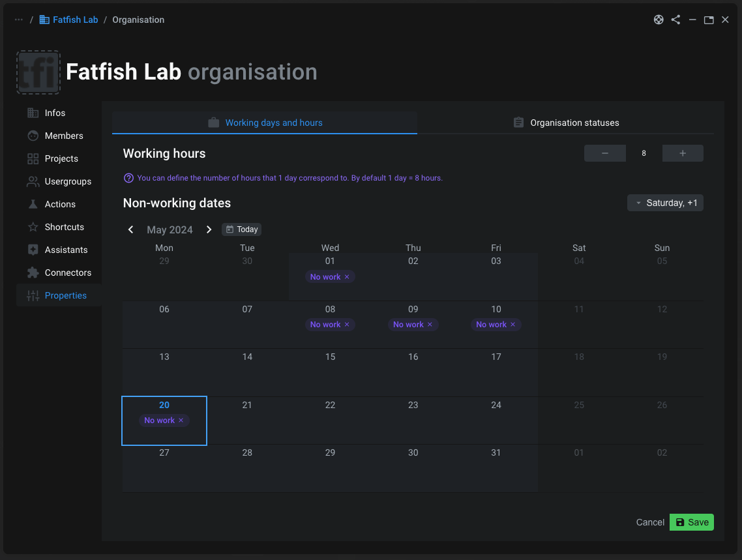
Task: Click the share icon in title bar
Action: tap(675, 20)
